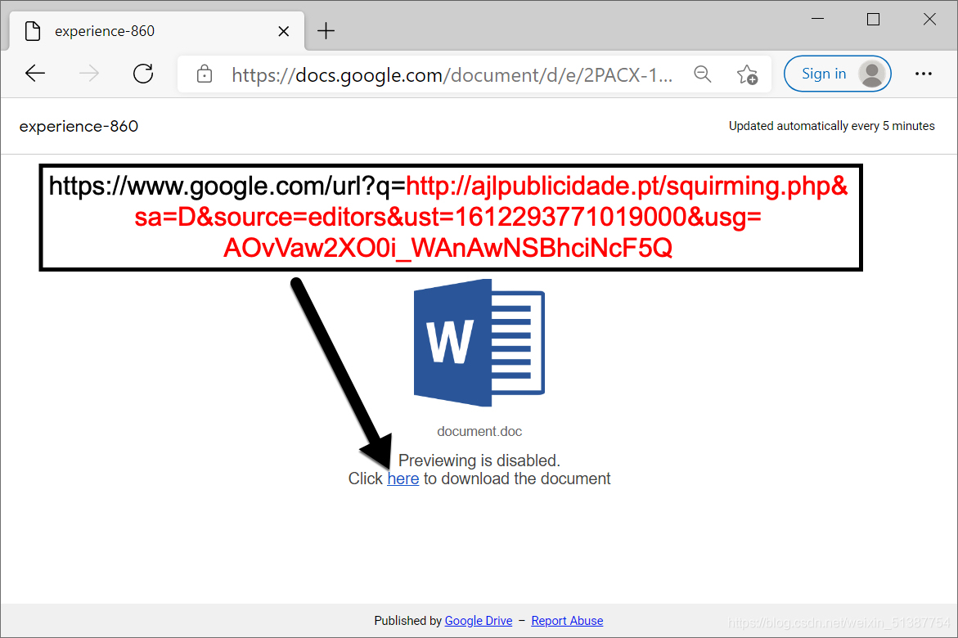Click 'Updated automatically every 5 minutes' text
This screenshot has height=638, width=958.
click(x=831, y=126)
